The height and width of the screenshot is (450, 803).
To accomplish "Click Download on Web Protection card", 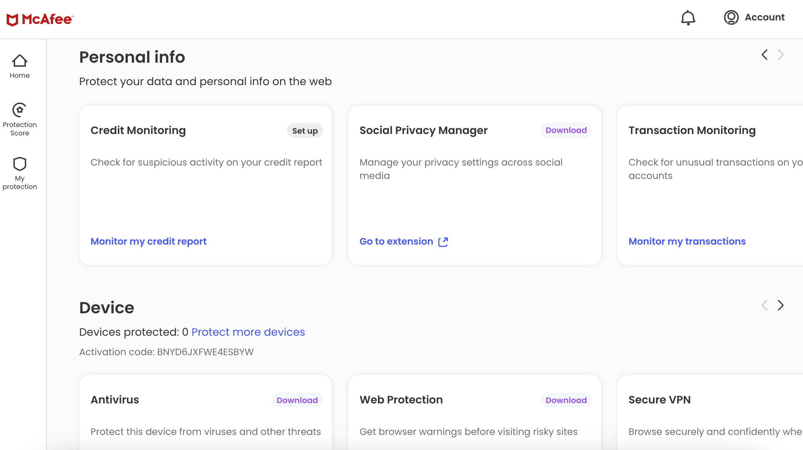I will pos(566,400).
